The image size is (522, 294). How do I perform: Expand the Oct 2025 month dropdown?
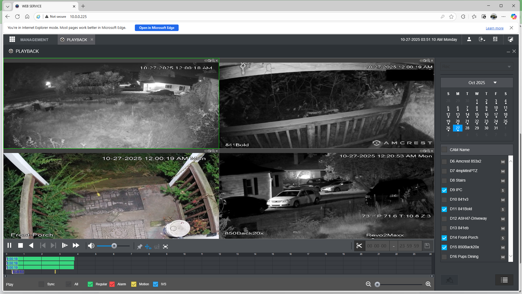click(x=495, y=83)
